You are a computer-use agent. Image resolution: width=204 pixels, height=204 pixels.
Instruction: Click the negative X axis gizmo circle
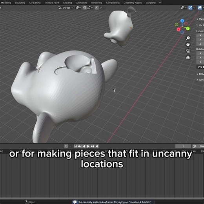click(x=186, y=24)
